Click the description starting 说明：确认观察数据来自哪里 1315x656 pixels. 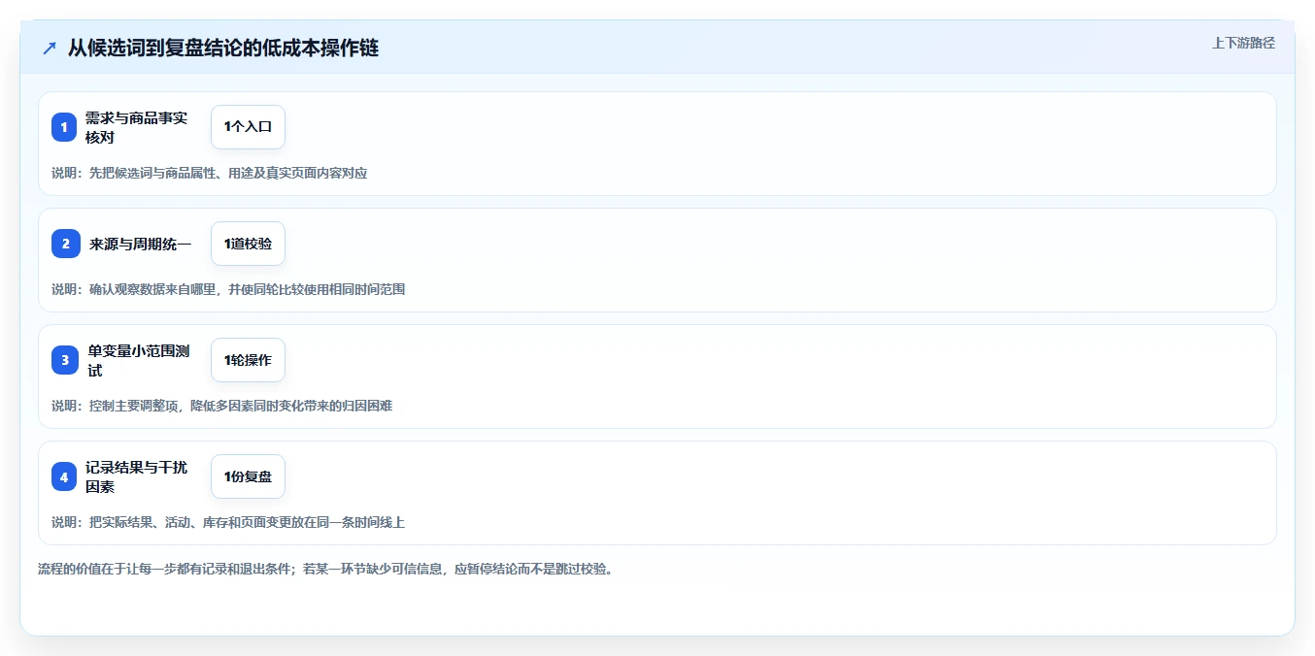(228, 289)
